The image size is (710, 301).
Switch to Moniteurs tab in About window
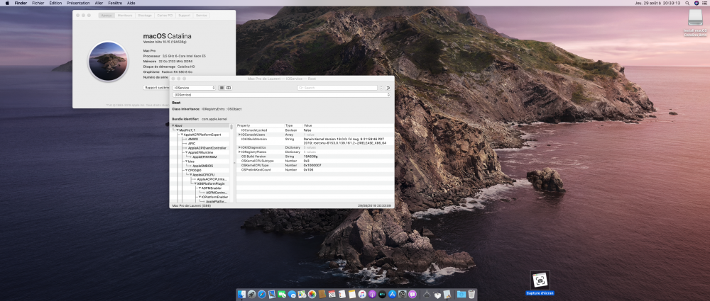click(x=125, y=16)
